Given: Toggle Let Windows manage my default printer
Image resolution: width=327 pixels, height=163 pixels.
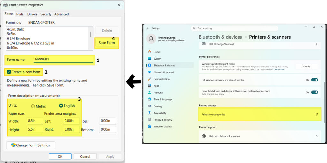Looking at the screenshot, I should (315, 80).
